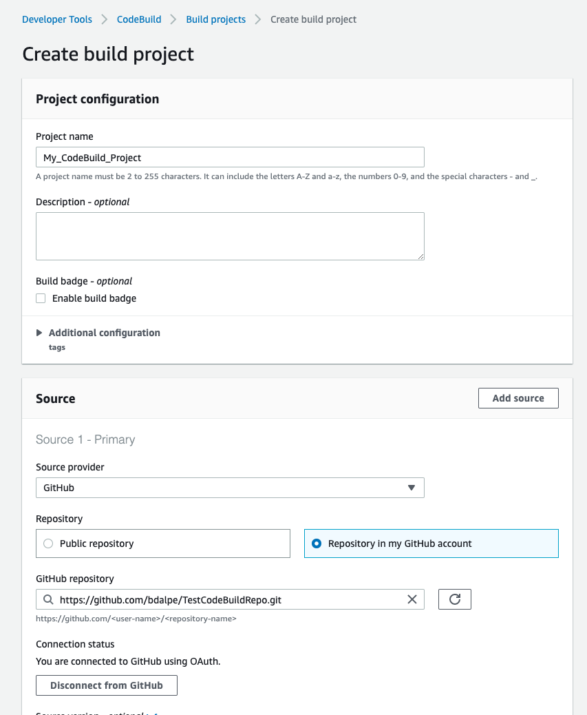587x715 pixels.
Task: Select the Public repository option
Action: (47, 543)
